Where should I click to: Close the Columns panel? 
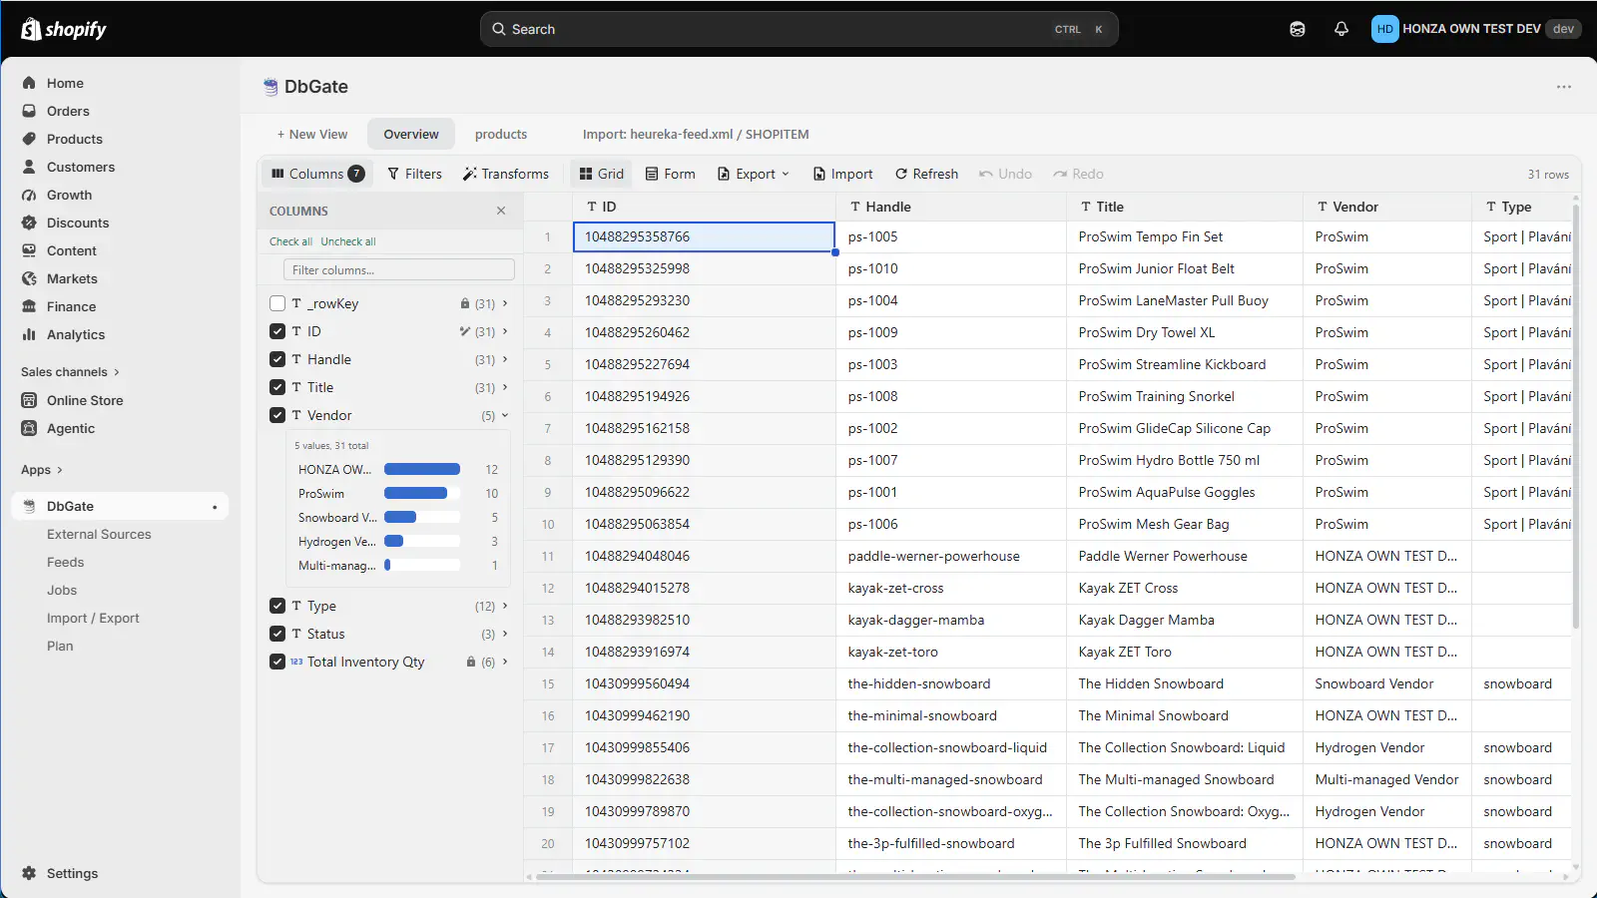[501, 211]
